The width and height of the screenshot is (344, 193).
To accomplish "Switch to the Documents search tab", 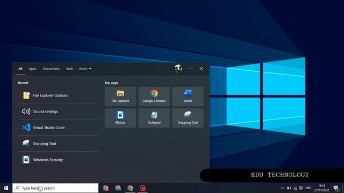I will click(51, 69).
